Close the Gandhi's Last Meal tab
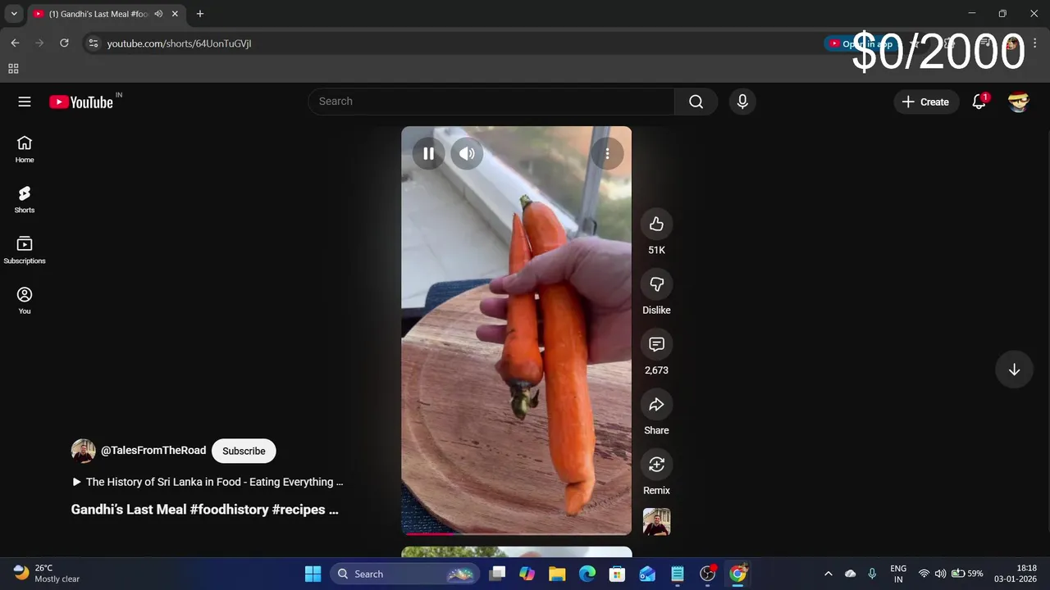 pyautogui.click(x=175, y=14)
